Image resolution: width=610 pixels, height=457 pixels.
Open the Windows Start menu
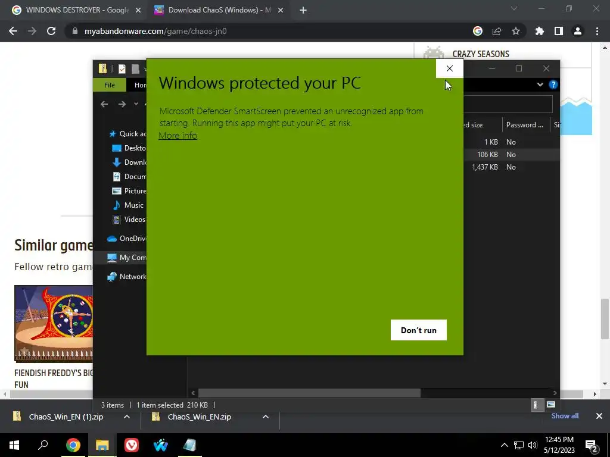(x=14, y=445)
